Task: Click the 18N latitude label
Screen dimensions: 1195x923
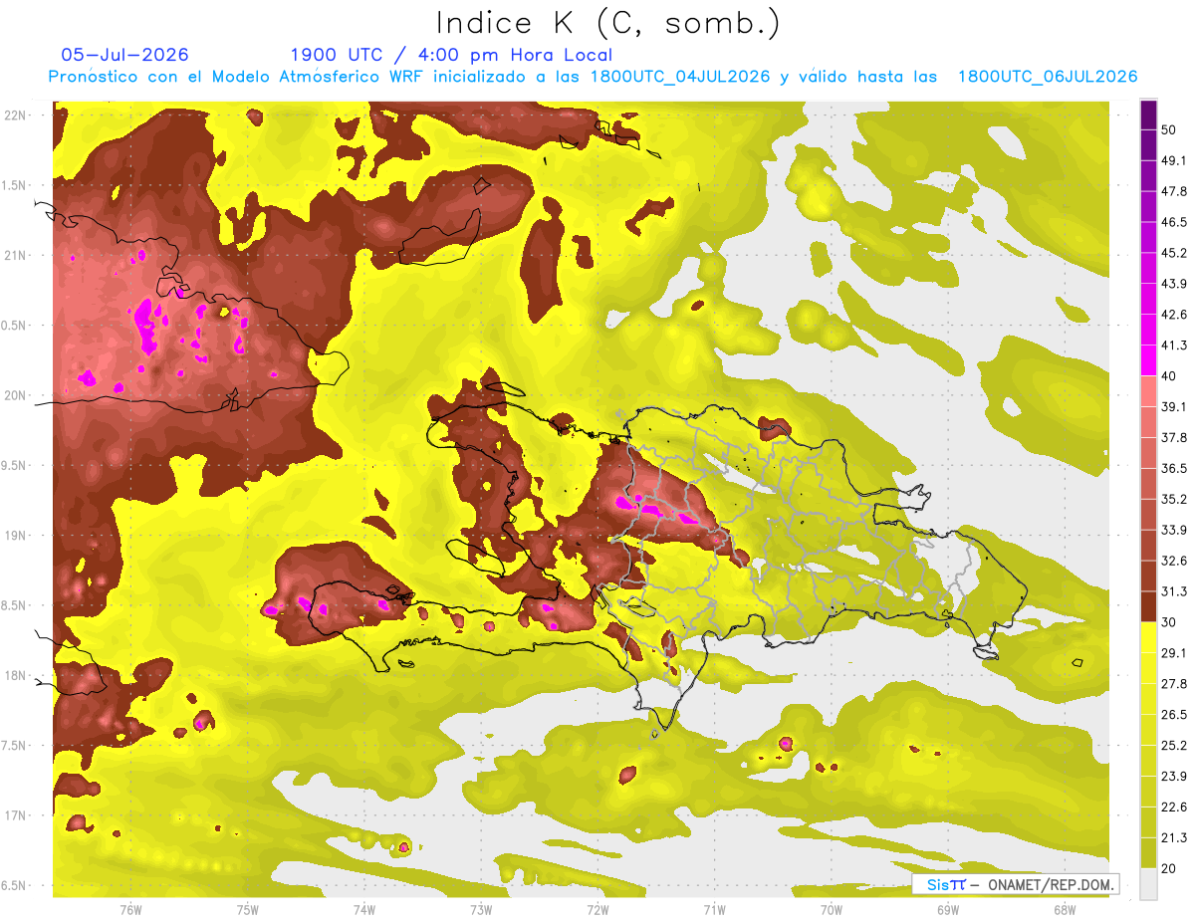Action: pyautogui.click(x=16, y=676)
